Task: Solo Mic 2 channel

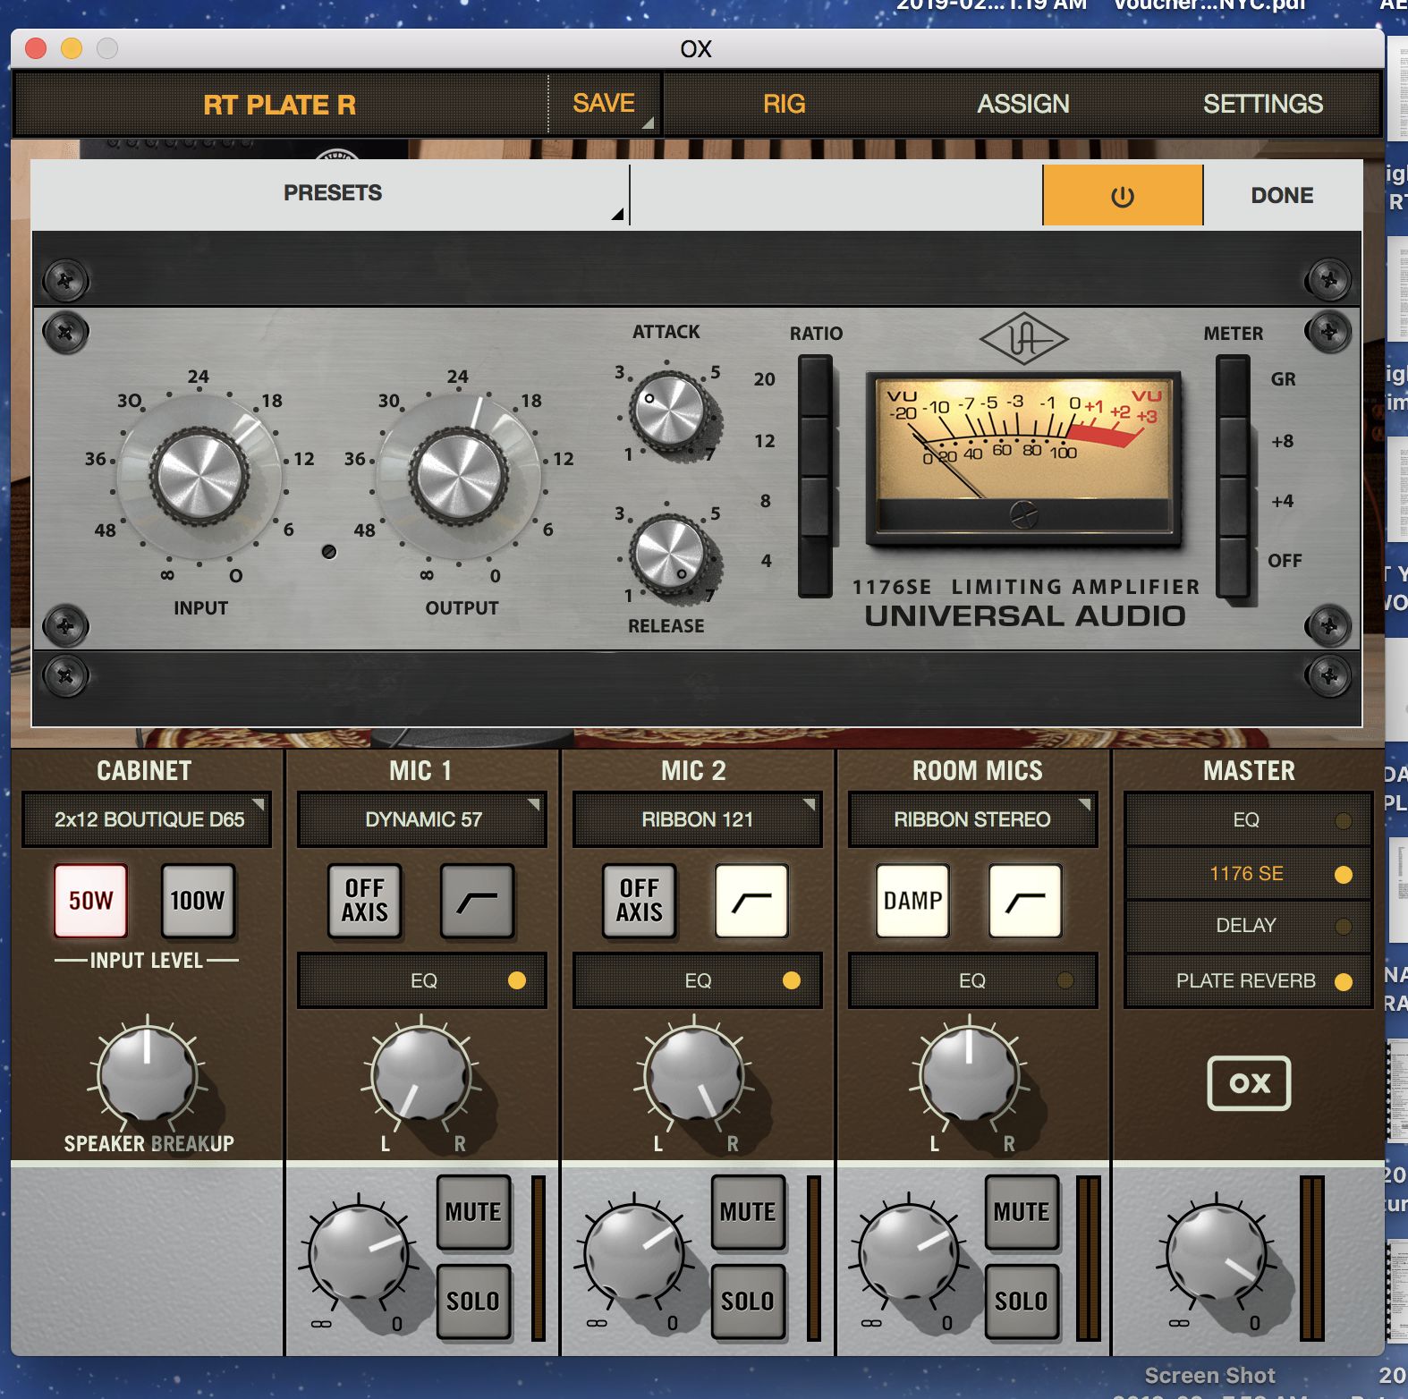Action: tap(748, 1301)
